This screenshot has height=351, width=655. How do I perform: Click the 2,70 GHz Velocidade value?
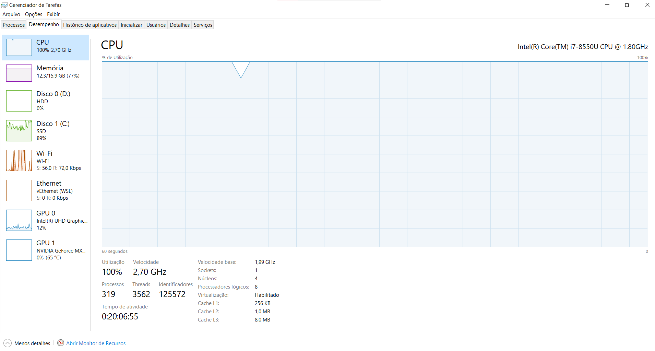coord(150,272)
